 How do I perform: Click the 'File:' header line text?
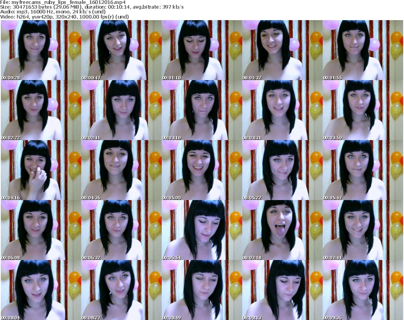point(63,2)
